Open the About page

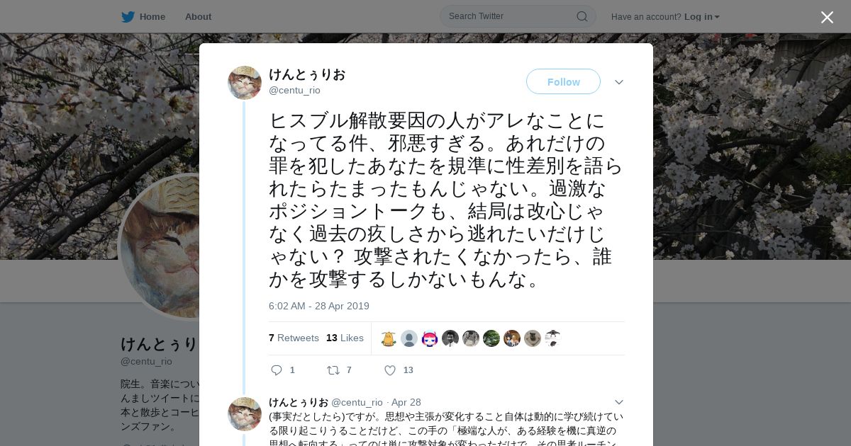click(x=198, y=17)
